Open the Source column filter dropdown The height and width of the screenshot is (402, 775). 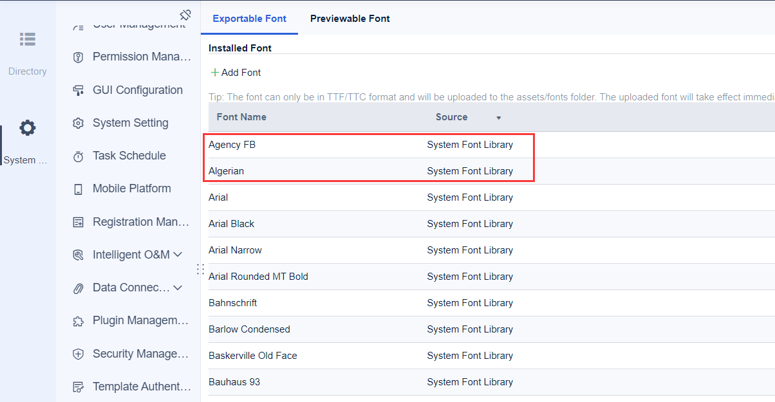point(498,118)
